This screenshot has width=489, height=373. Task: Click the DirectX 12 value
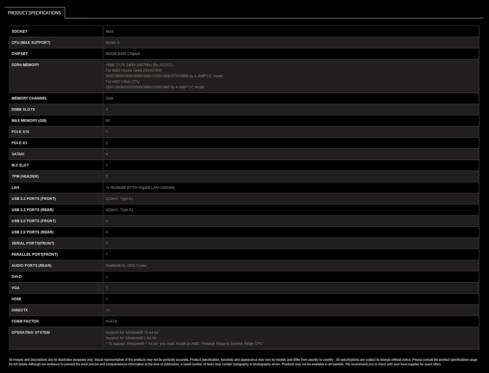(108, 310)
